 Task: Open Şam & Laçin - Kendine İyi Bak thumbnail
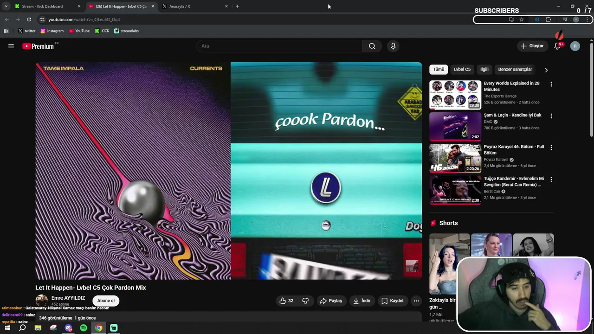pos(455,126)
